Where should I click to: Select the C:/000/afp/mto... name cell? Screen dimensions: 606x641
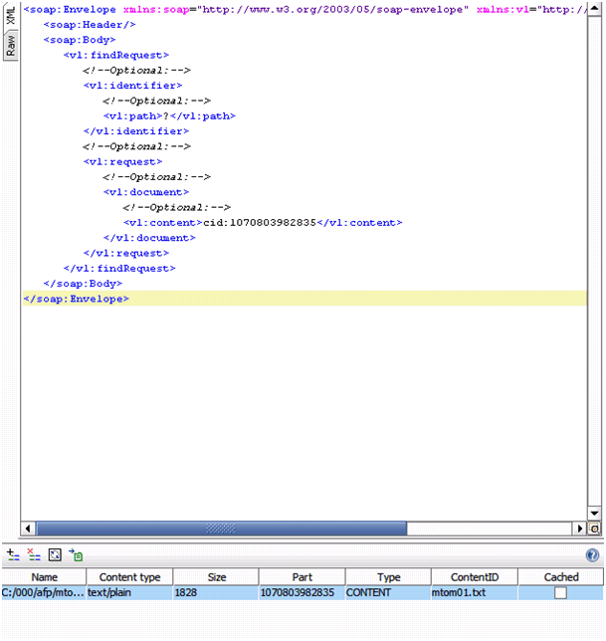pos(44,593)
